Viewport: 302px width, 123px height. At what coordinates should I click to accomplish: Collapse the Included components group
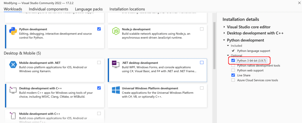click(228, 46)
